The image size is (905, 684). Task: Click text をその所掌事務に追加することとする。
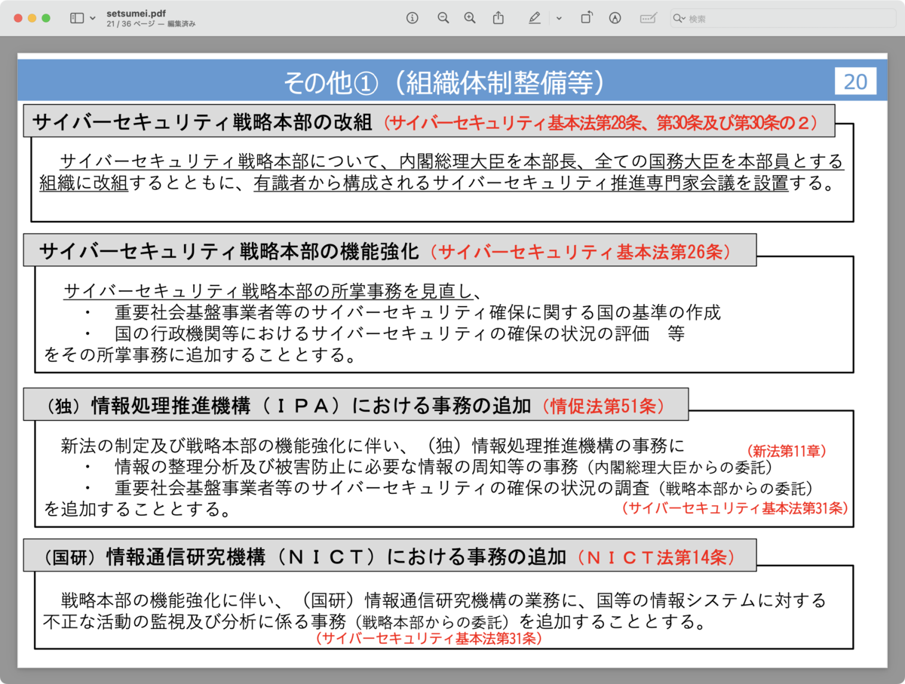coord(199,354)
